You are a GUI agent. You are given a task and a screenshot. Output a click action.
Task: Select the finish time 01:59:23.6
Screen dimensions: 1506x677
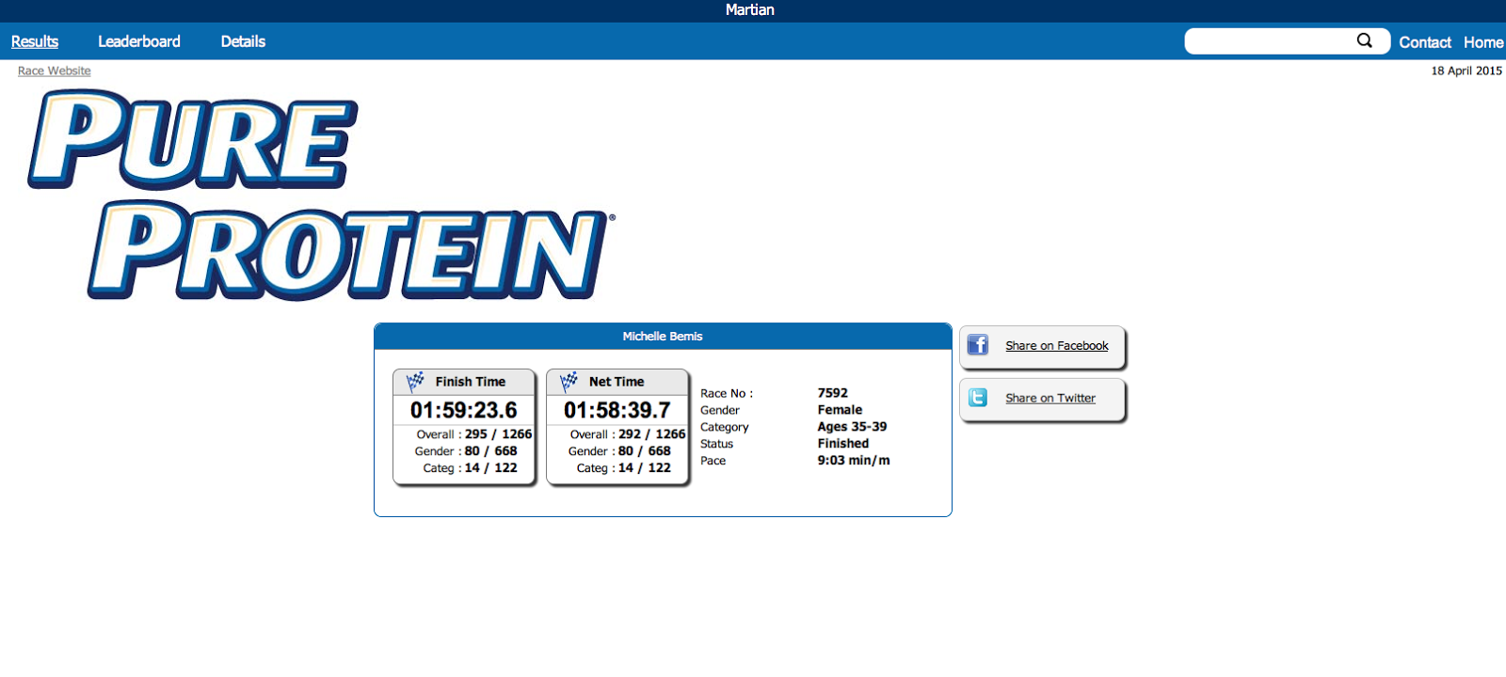pyautogui.click(x=464, y=410)
